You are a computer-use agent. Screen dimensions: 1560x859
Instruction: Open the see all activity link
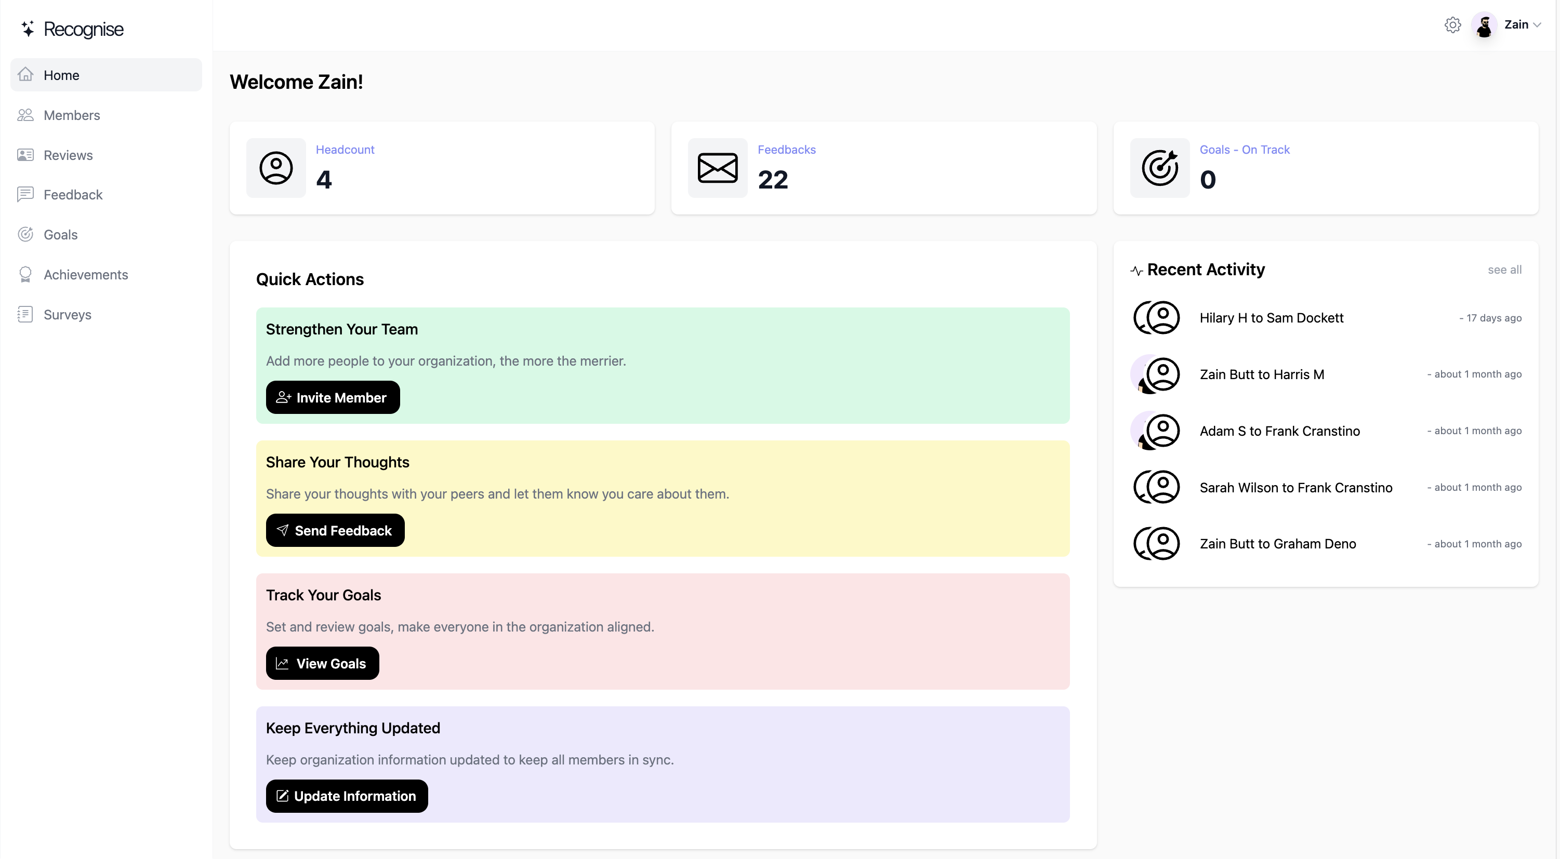click(1504, 270)
